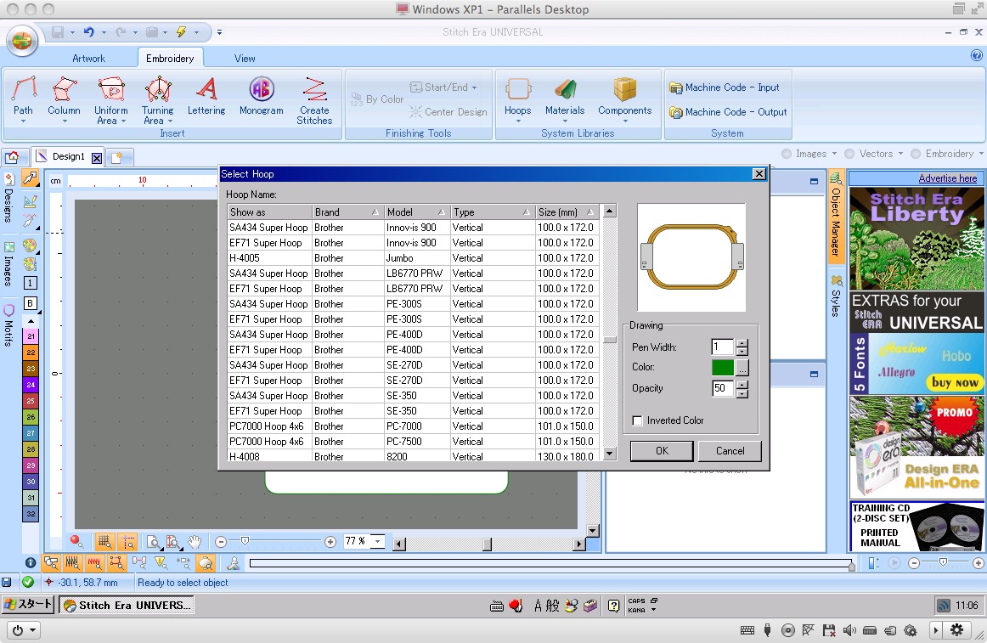
Task: Click the Stitch Era taskbar button
Action: [x=127, y=606]
